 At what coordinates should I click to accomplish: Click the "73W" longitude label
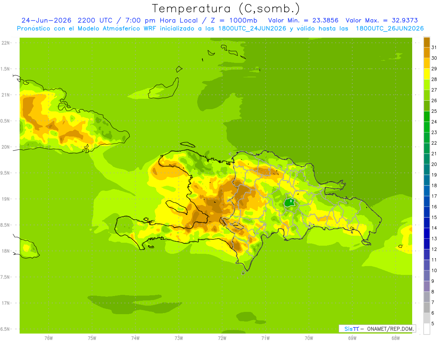[x=179, y=338]
